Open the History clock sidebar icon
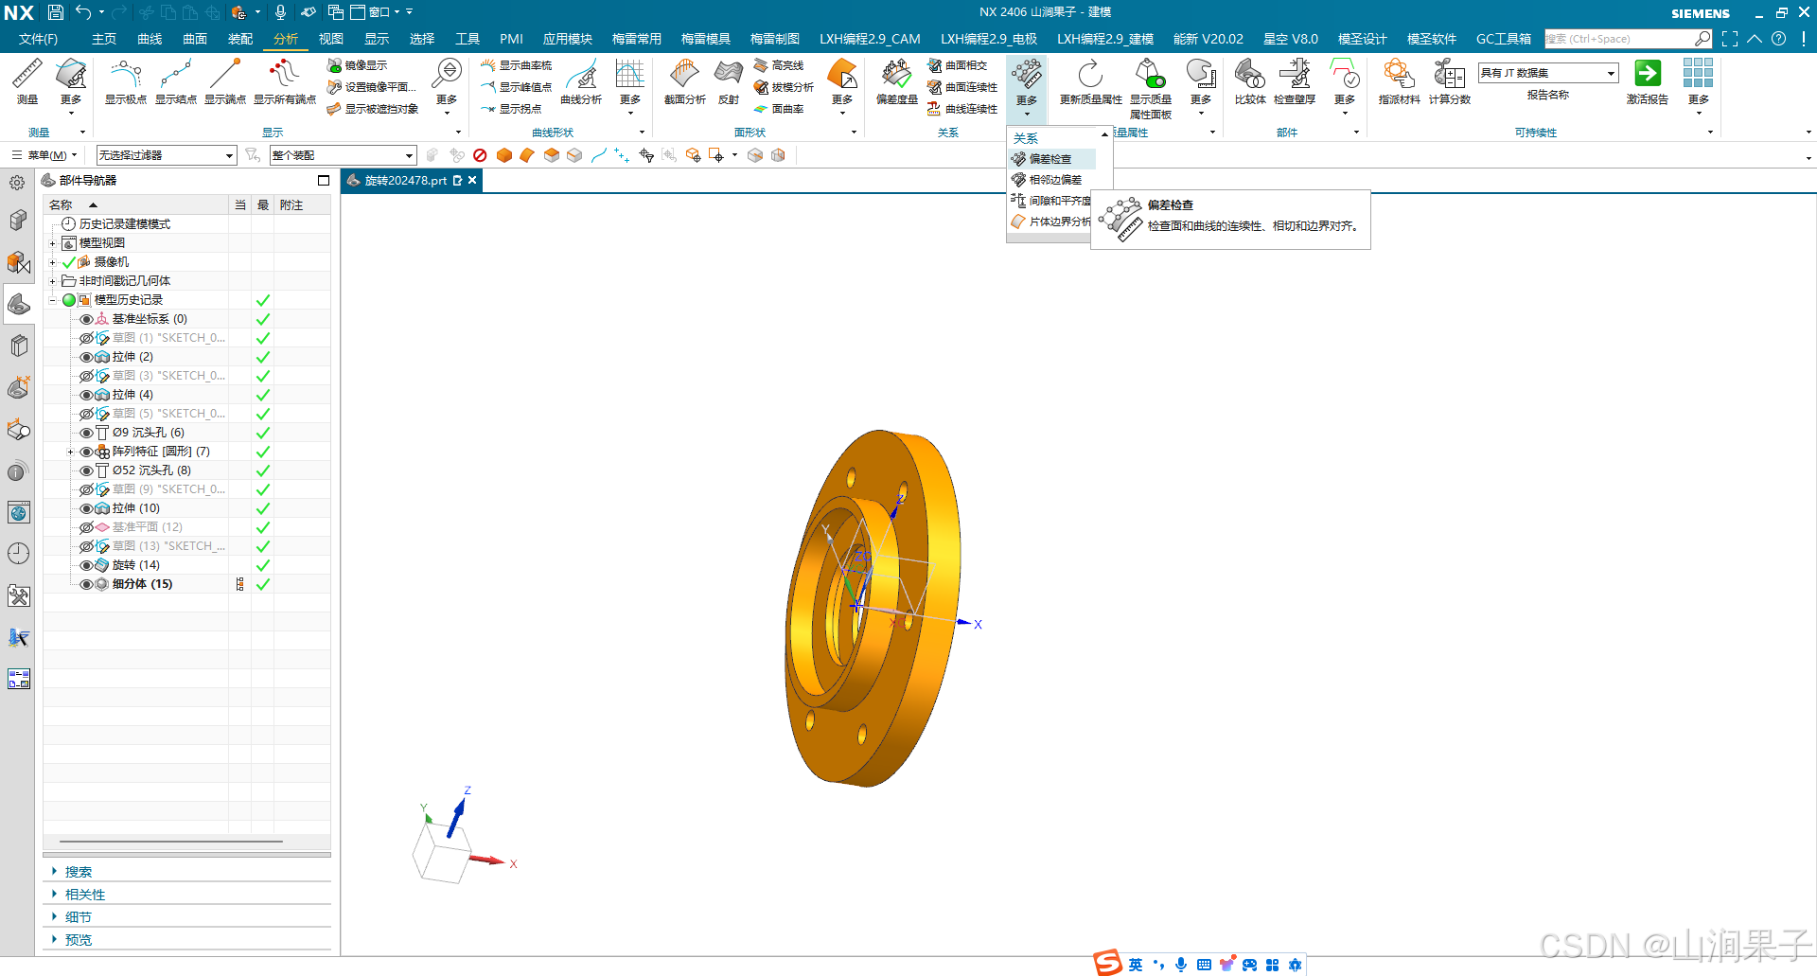 coord(19,554)
